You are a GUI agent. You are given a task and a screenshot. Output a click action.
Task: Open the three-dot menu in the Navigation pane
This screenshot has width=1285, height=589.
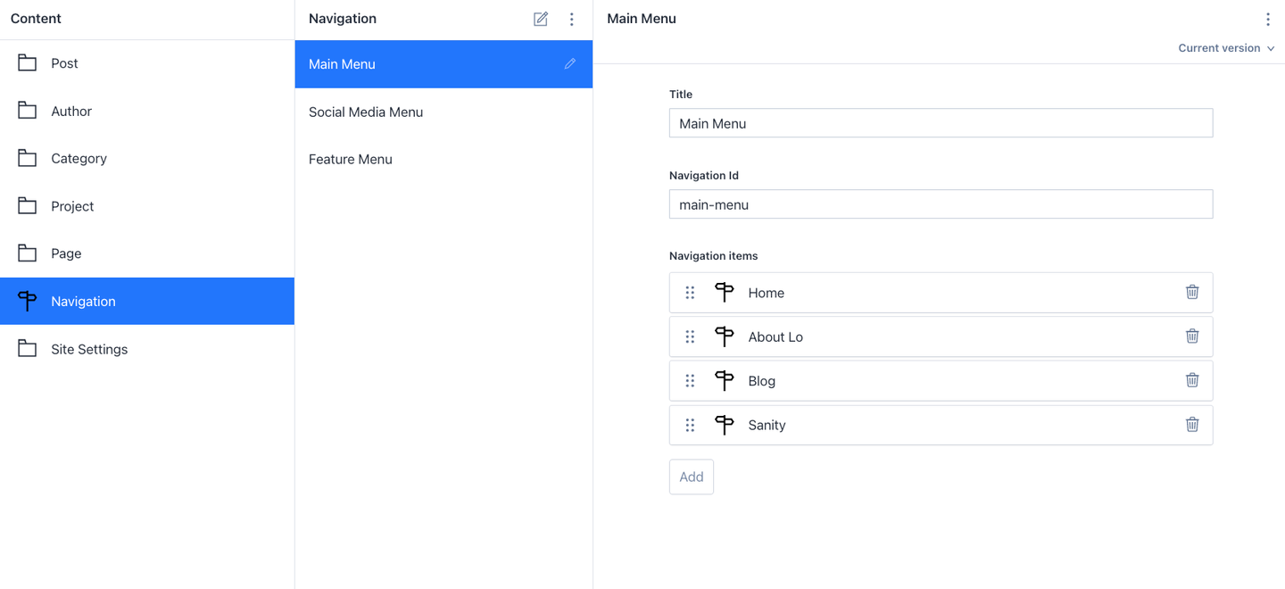click(571, 18)
